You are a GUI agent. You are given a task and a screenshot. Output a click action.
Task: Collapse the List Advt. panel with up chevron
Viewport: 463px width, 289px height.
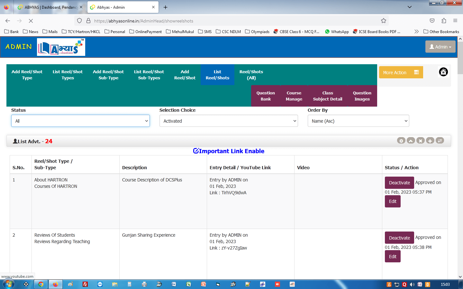pyautogui.click(x=411, y=141)
